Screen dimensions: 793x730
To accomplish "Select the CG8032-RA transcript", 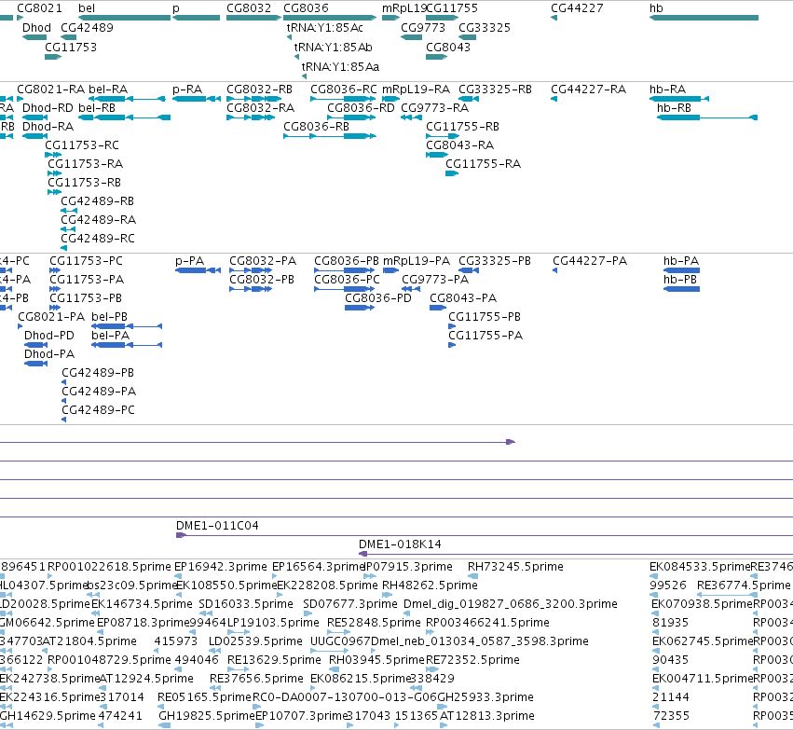I will 251,117.
